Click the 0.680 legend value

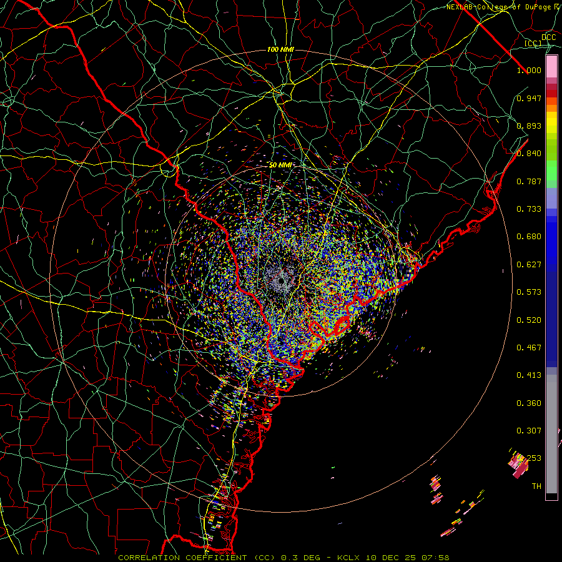coord(529,237)
